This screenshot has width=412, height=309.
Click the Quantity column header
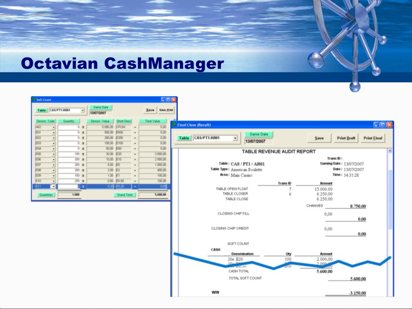(x=69, y=121)
